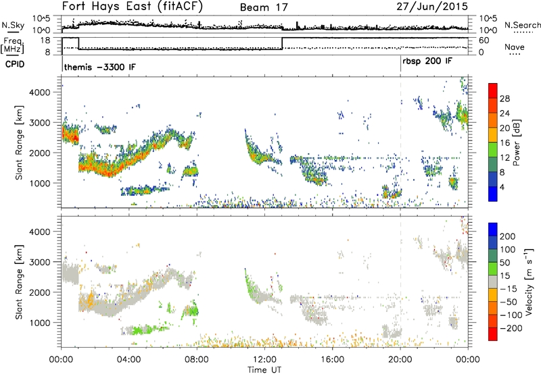Screen dimensions: 541x374
Task: Click the "themis -3300 IF" CPID entry
Action: point(100,67)
